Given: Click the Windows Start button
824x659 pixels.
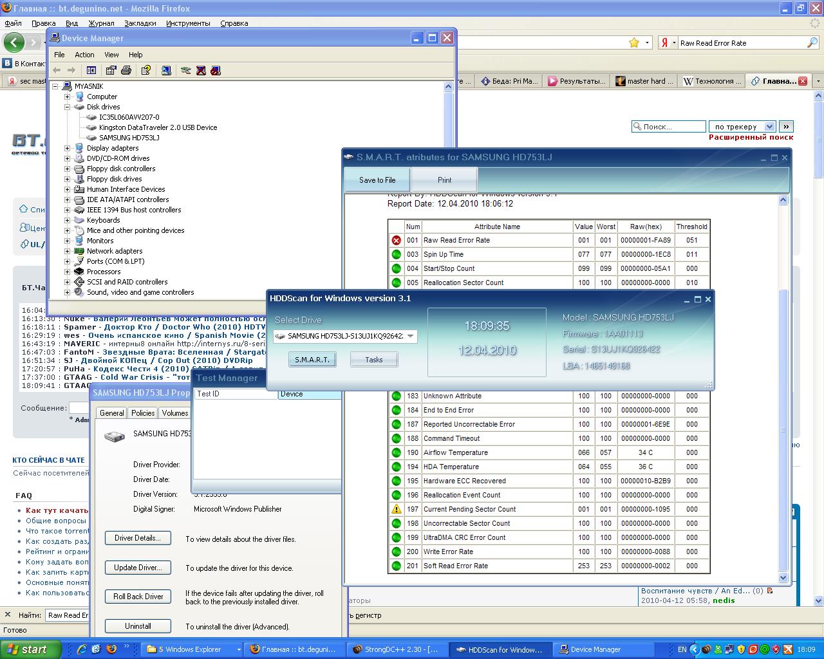Looking at the screenshot, I should click(x=31, y=649).
